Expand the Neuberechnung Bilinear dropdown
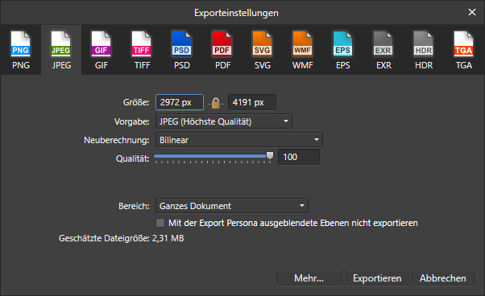 pyautogui.click(x=239, y=140)
